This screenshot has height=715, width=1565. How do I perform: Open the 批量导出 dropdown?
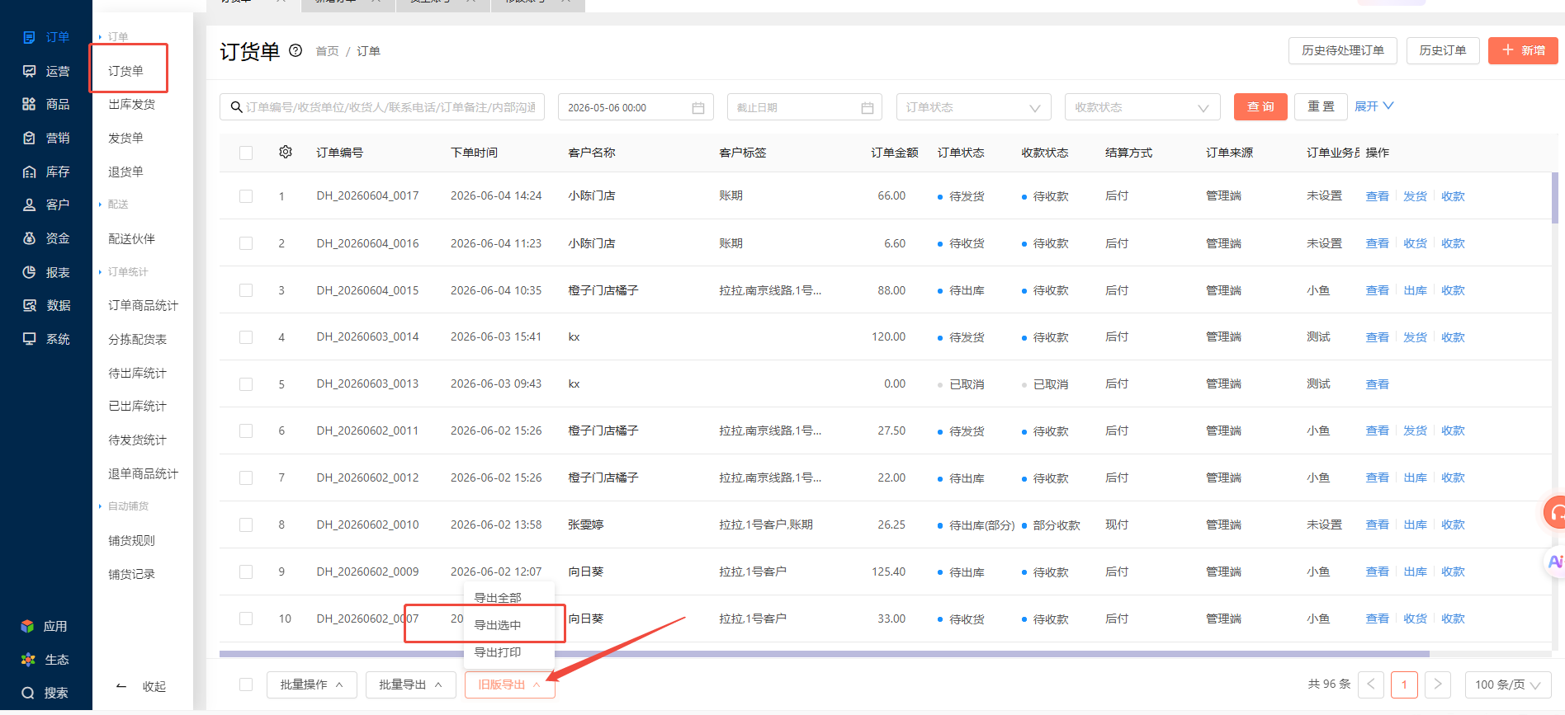coord(411,684)
